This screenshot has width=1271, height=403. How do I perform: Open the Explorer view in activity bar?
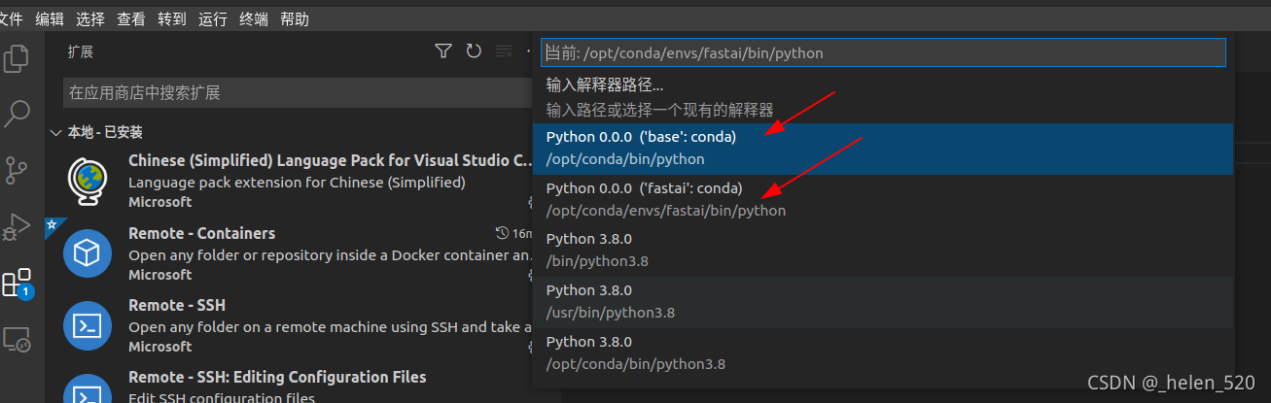click(x=17, y=58)
